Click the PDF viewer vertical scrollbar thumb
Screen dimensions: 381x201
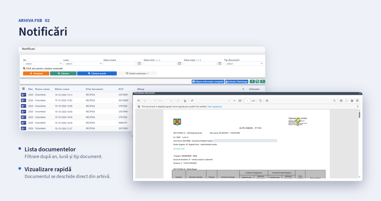click(x=359, y=115)
